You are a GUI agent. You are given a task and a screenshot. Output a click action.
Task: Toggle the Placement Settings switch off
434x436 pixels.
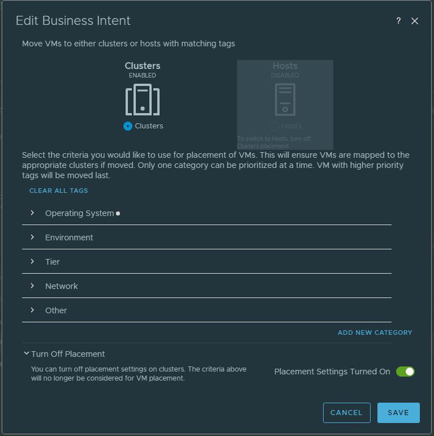point(405,372)
